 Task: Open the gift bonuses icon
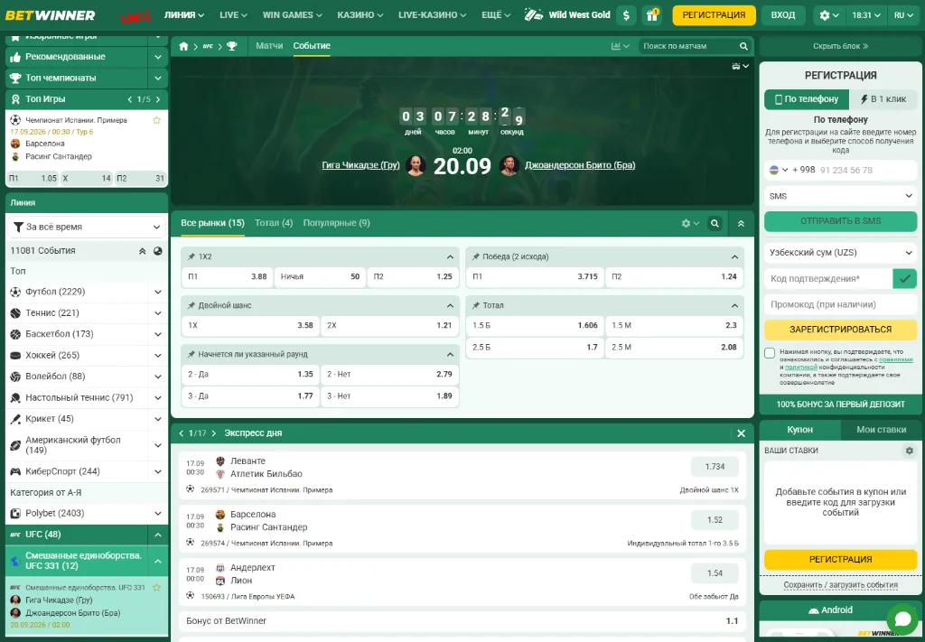652,15
